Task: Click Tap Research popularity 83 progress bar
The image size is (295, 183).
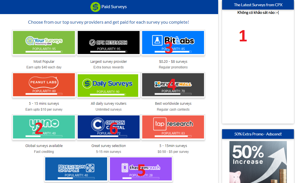Action: point(173,136)
